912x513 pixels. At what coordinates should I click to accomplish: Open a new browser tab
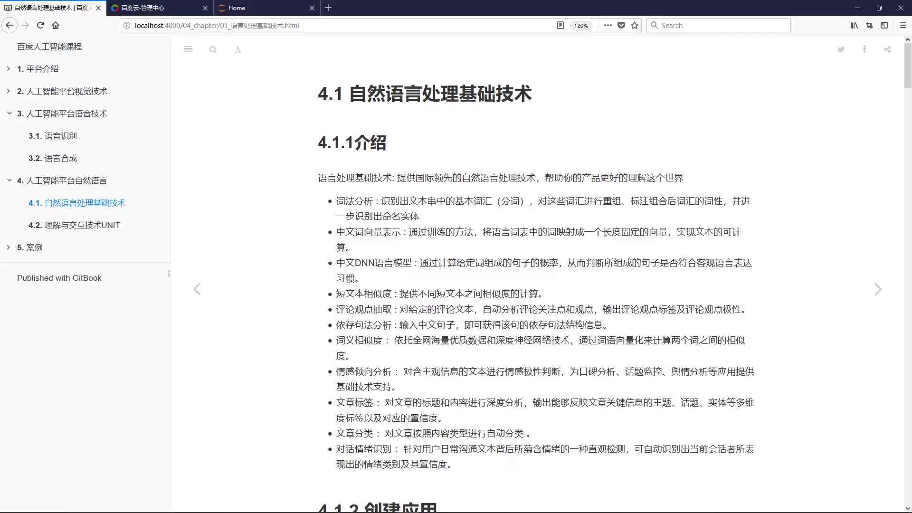tap(328, 8)
